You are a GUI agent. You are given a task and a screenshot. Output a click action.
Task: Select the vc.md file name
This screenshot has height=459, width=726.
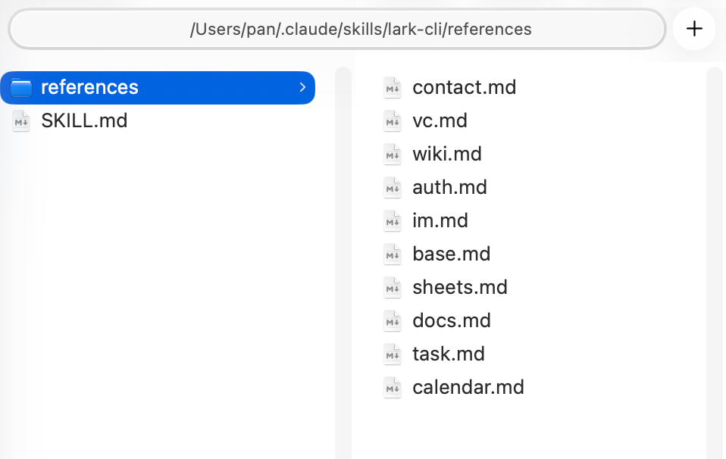(x=440, y=120)
